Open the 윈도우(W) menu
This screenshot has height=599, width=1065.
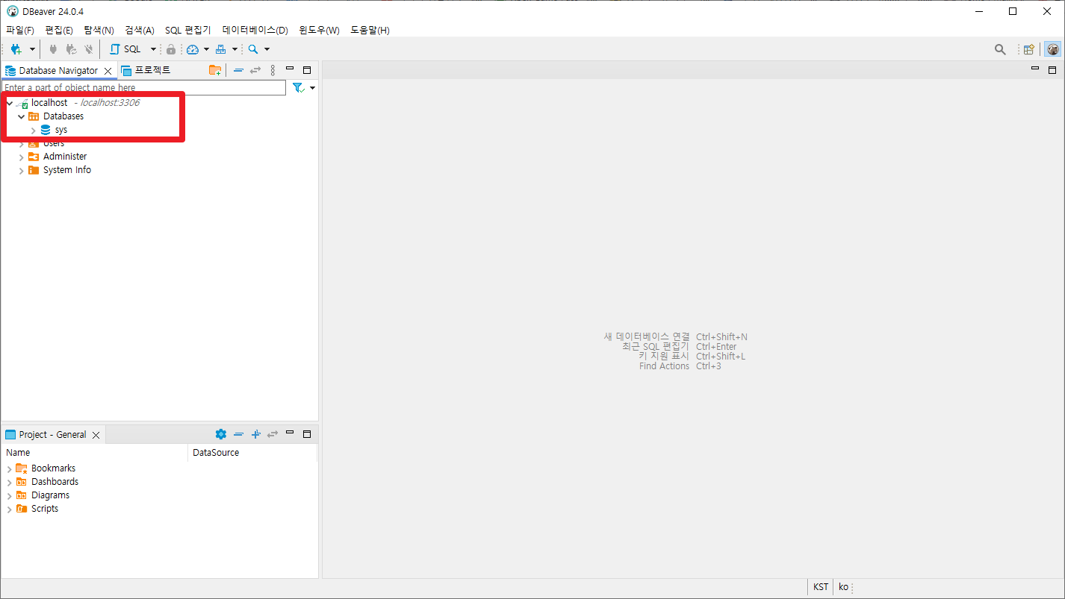[x=319, y=30]
